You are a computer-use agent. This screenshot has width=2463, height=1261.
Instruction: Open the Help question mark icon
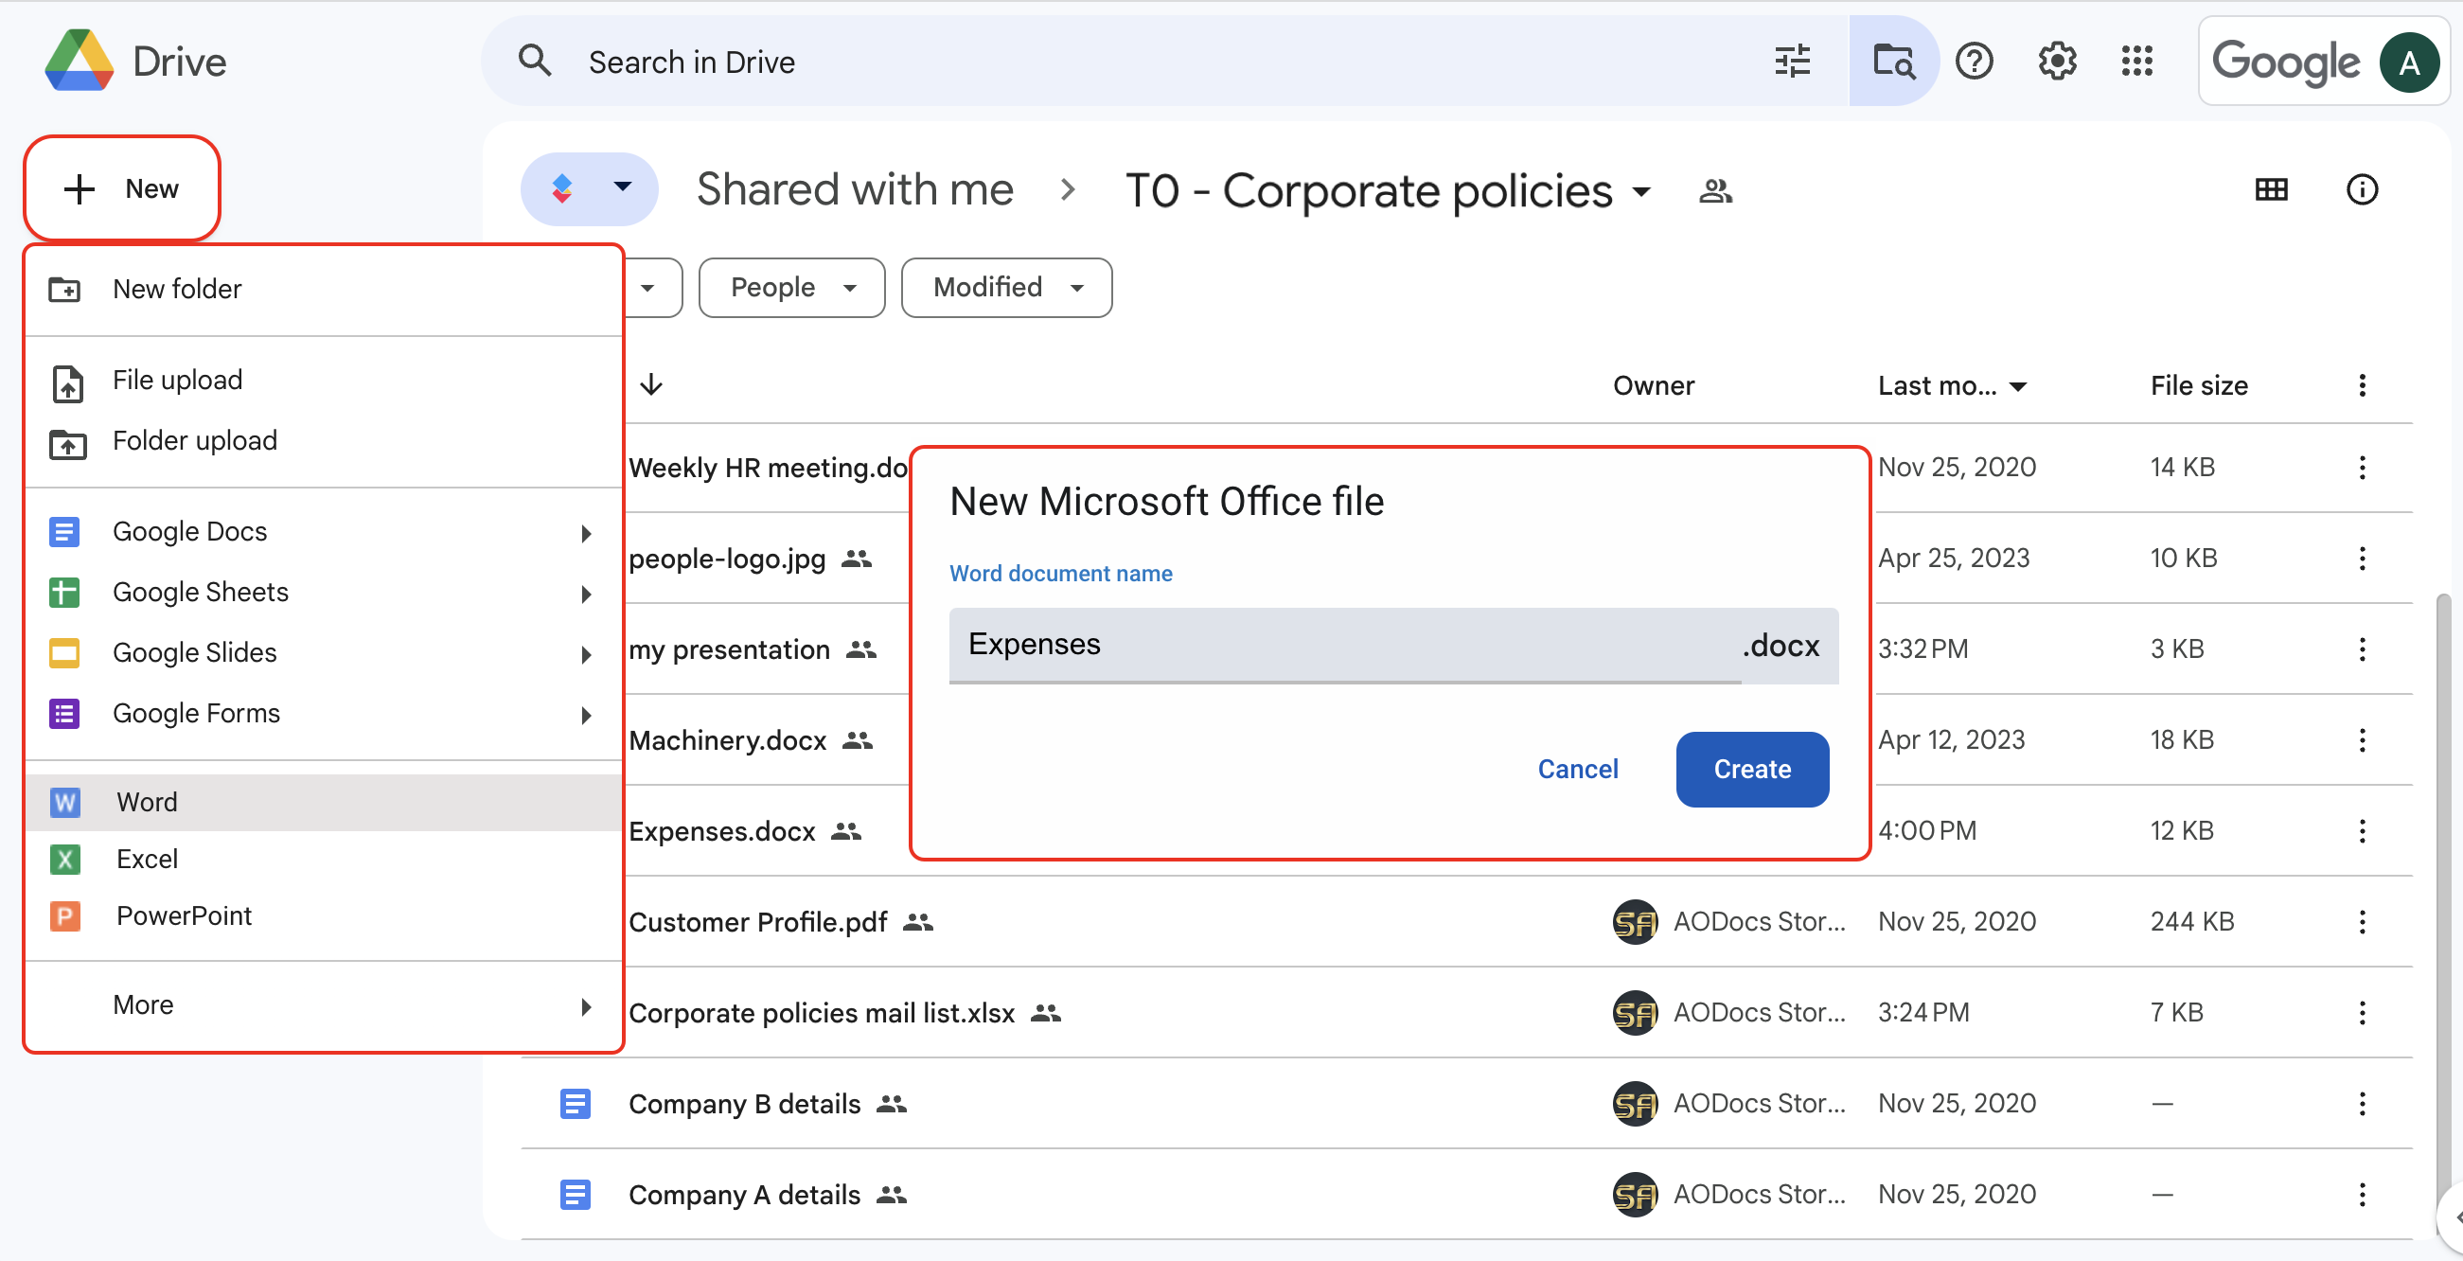[1974, 62]
